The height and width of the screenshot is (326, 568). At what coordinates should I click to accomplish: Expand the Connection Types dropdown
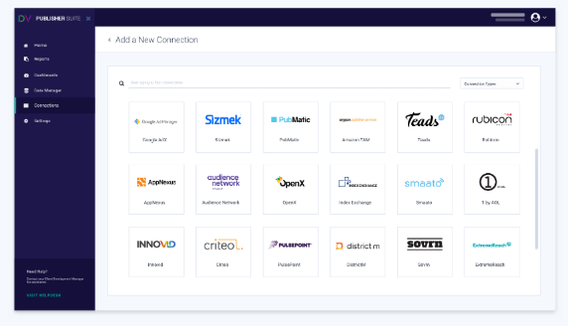[491, 84]
